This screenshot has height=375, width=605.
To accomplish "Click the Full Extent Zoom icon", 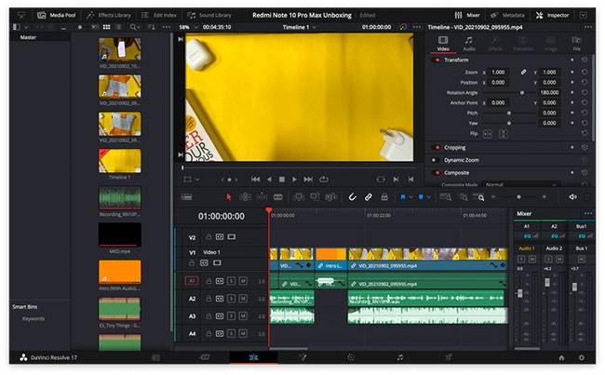I will point(446,197).
